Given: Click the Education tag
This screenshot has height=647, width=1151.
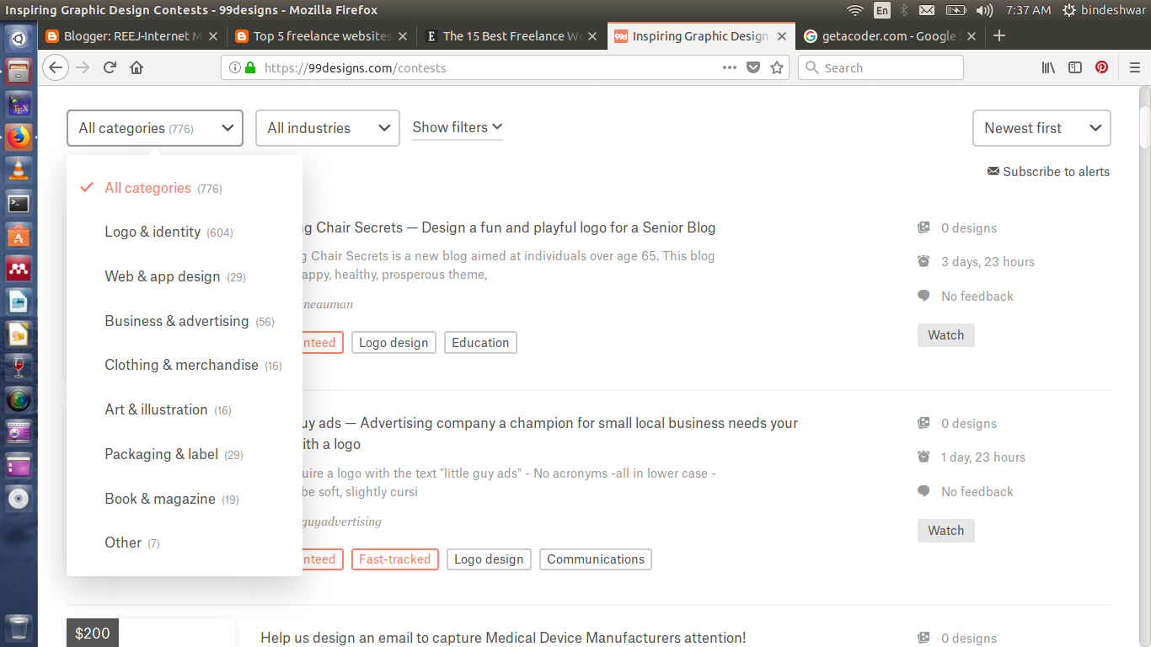Looking at the screenshot, I should click(480, 343).
